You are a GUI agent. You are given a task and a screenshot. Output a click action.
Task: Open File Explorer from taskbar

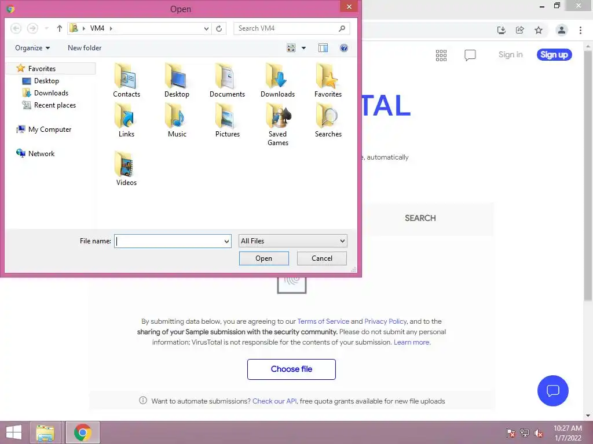(x=45, y=432)
